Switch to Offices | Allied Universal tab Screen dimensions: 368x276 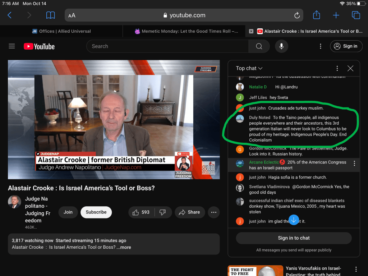[61, 31]
